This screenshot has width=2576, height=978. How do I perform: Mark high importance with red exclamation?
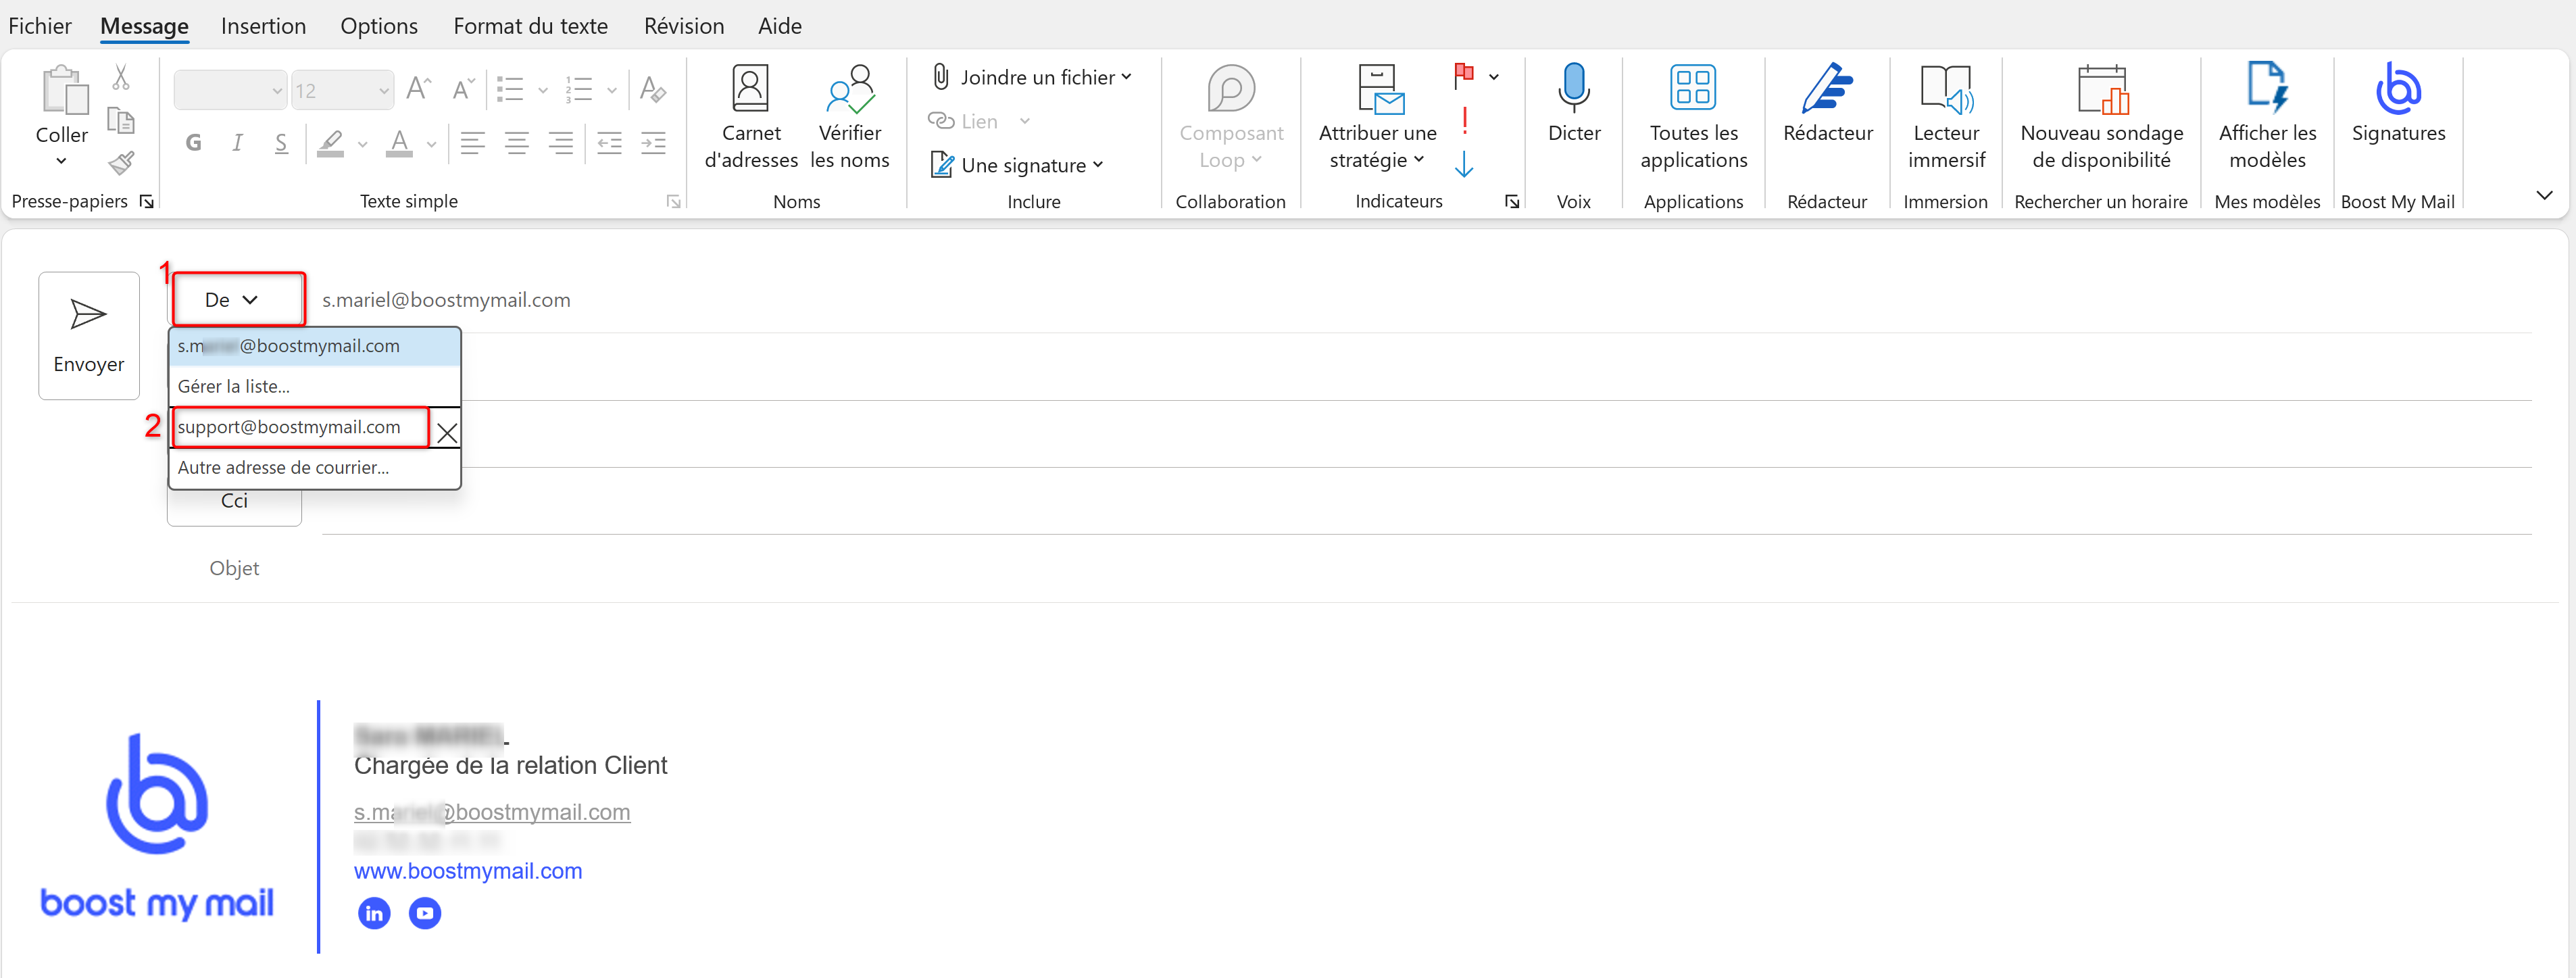tap(1464, 120)
